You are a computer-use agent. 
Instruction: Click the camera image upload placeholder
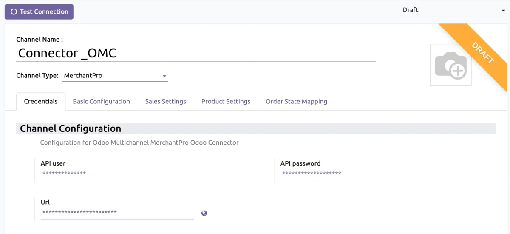(450, 65)
